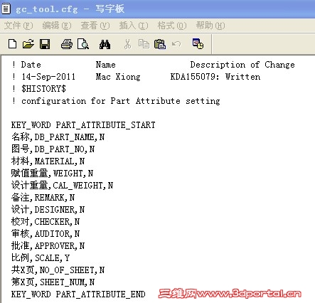Click the '$HISTORY$' comment line

tap(39, 89)
